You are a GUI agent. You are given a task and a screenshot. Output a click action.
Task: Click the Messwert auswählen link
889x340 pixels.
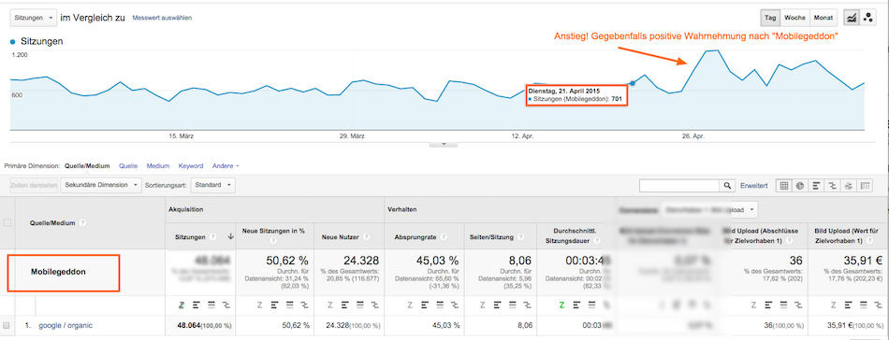pyautogui.click(x=162, y=18)
